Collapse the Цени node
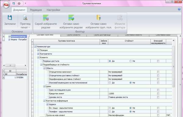 pos(44,86)
